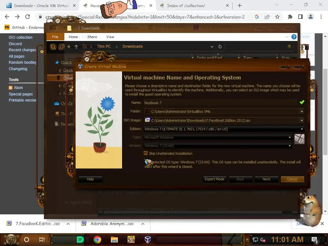Viewport: 328px width, 246px height.
Task: Click the share page icon in Chrome
Action: click(x=267, y=17)
